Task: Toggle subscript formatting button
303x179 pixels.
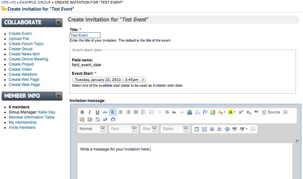Action: (248, 112)
